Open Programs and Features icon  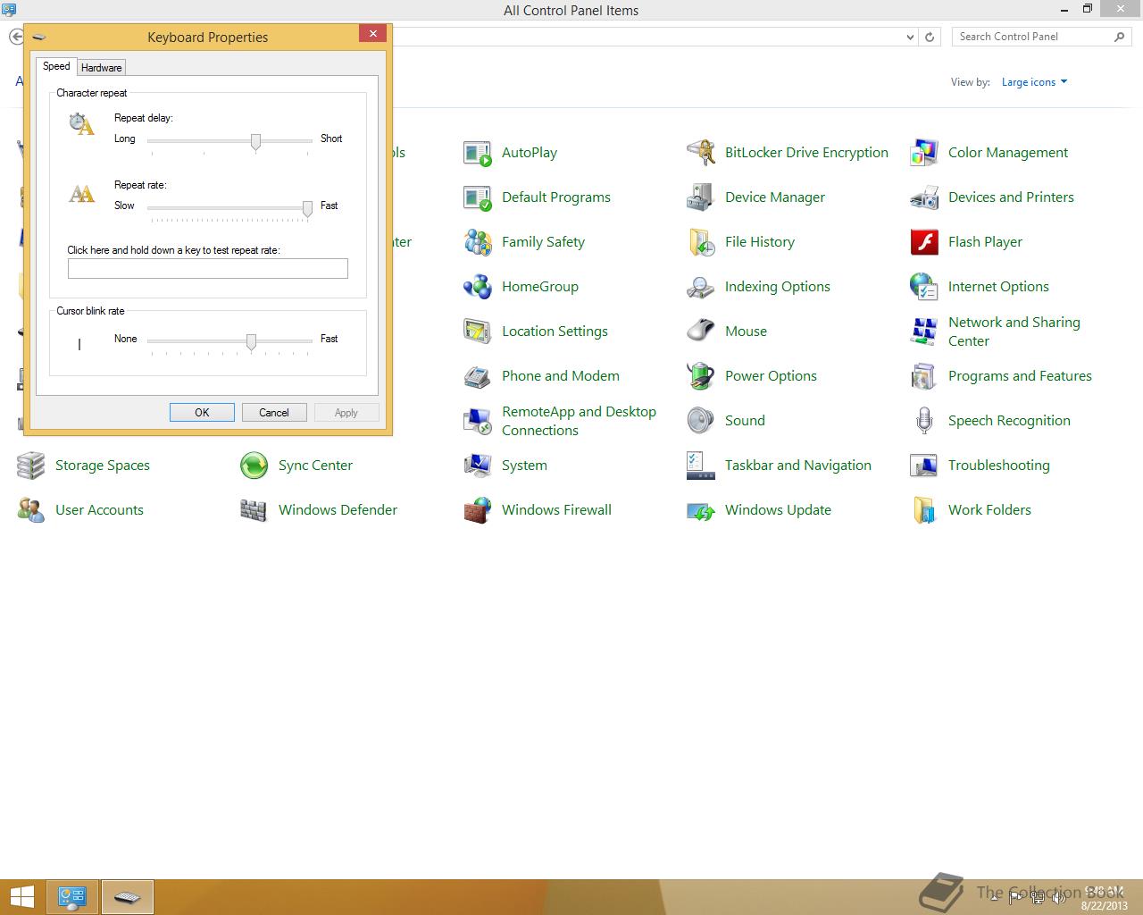924,376
